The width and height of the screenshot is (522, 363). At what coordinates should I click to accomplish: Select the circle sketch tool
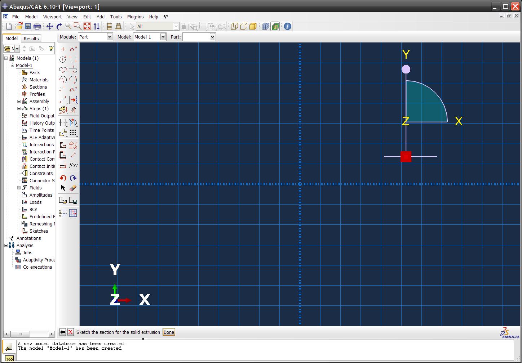point(63,59)
